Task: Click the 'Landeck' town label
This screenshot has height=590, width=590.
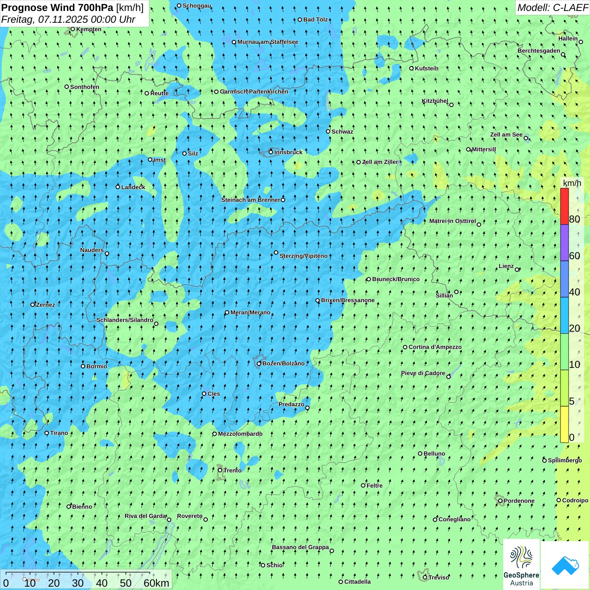Action: [x=133, y=187]
